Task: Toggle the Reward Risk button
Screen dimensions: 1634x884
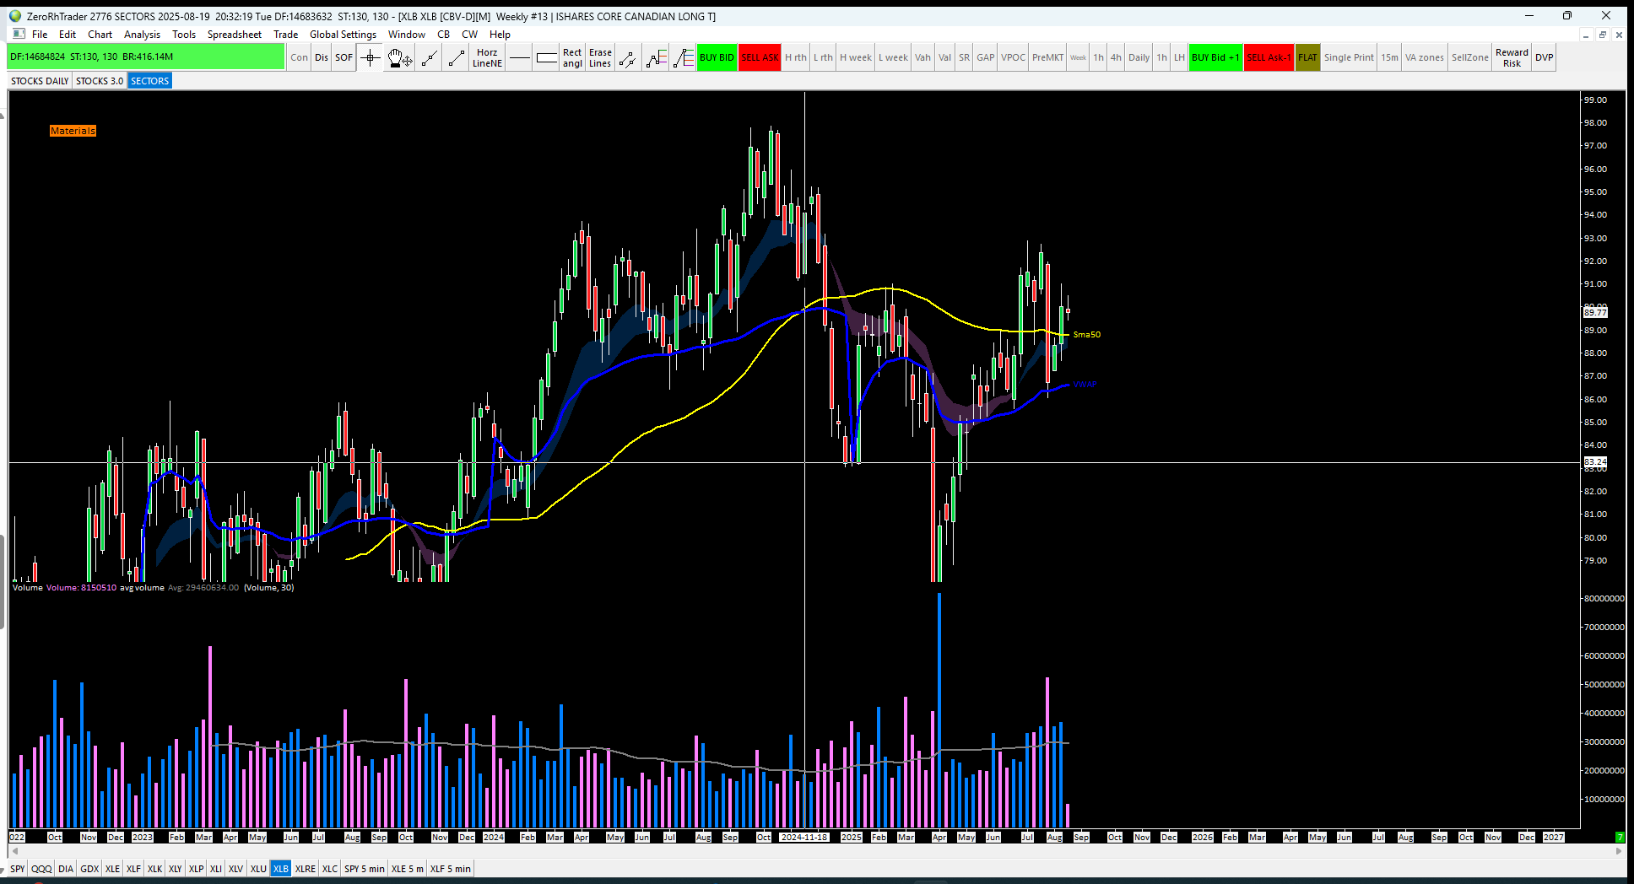Action: (1512, 57)
